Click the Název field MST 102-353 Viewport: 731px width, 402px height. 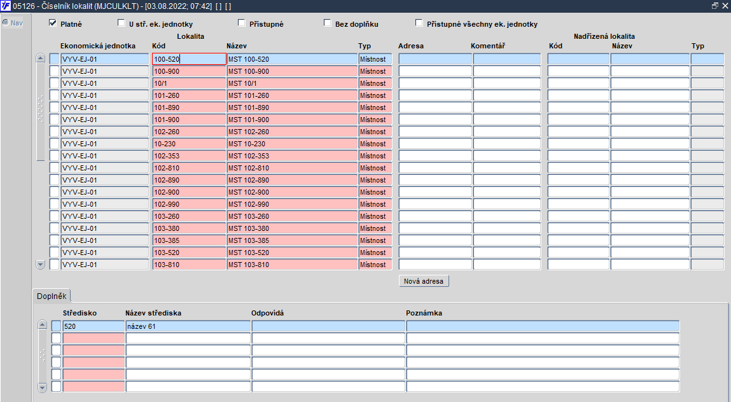pyautogui.click(x=292, y=156)
